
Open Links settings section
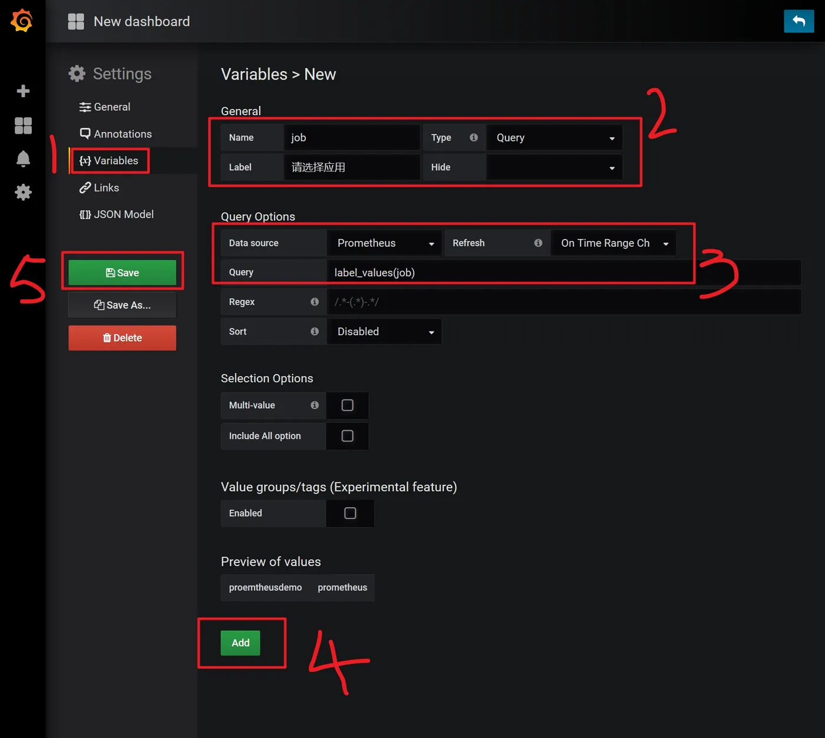click(x=99, y=187)
